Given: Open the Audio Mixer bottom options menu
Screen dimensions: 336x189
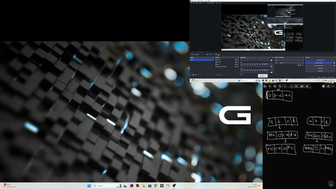Looking at the screenshot, I should click(x=243, y=75).
